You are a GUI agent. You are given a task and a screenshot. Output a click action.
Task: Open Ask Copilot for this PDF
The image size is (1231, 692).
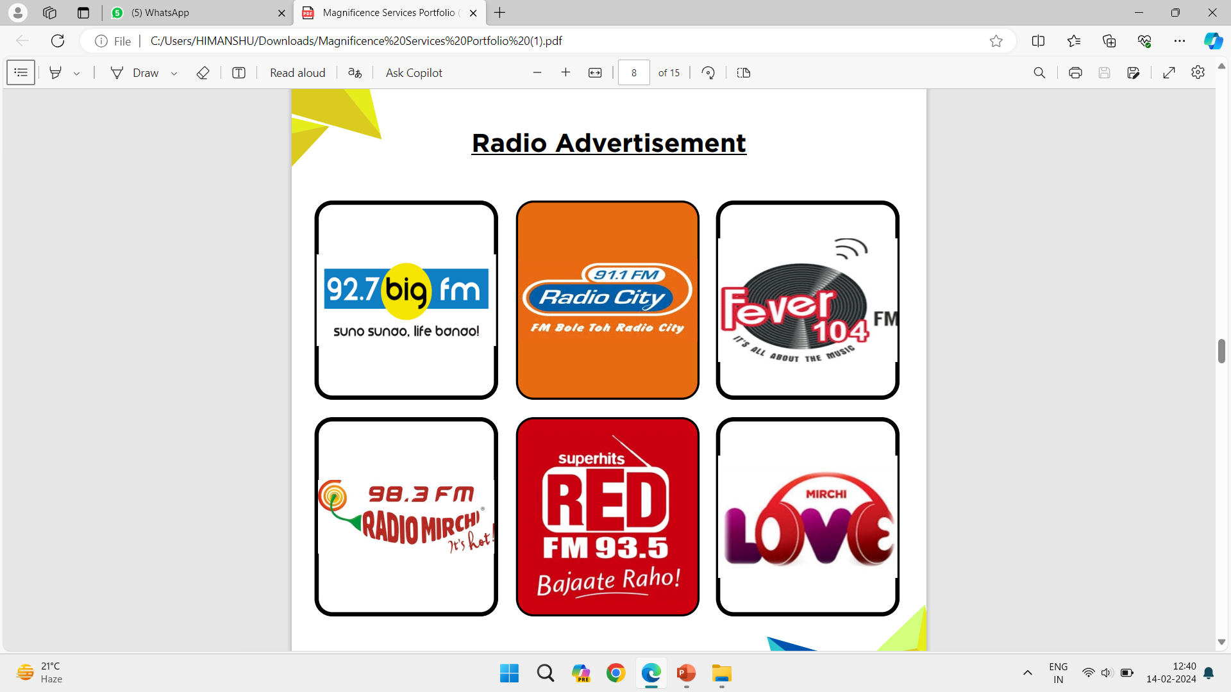pos(414,72)
